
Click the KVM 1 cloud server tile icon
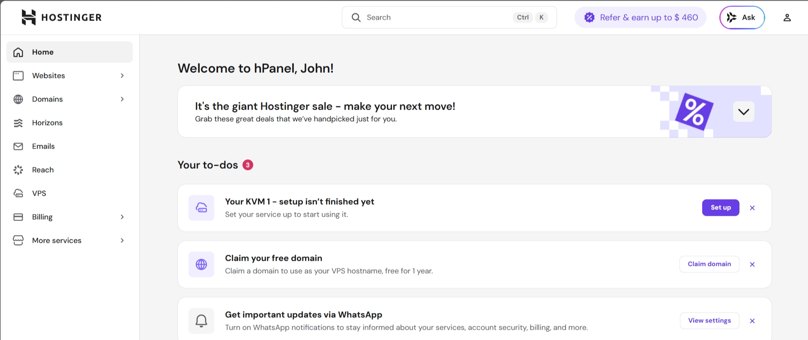tap(201, 208)
